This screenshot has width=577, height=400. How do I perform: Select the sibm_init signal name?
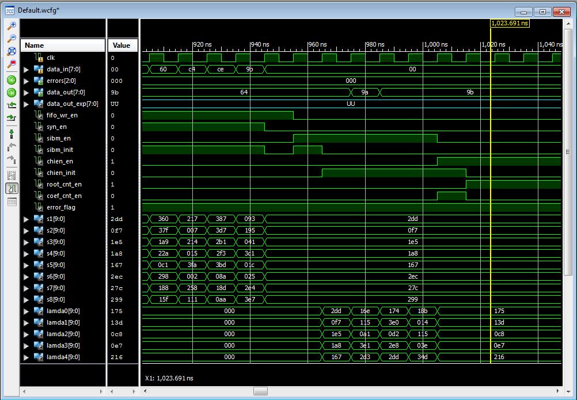(60, 150)
